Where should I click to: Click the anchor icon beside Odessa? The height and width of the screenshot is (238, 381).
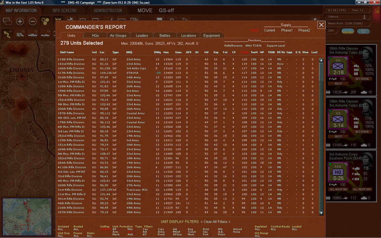pyautogui.click(x=364, y=17)
